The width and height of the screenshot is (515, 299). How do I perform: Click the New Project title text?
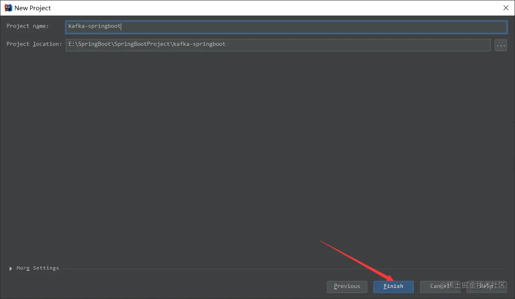coord(33,8)
